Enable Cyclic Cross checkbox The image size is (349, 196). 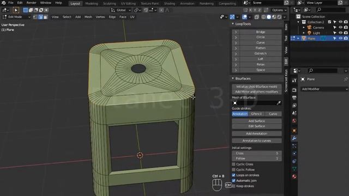(233, 164)
